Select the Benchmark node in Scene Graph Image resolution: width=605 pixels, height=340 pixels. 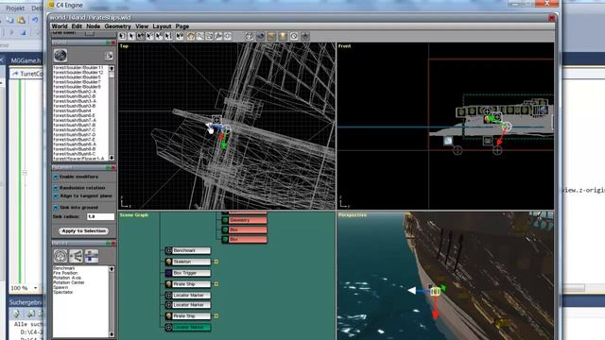pyautogui.click(x=191, y=250)
